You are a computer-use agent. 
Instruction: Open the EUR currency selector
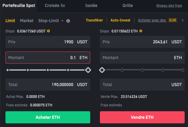coord(173,20)
